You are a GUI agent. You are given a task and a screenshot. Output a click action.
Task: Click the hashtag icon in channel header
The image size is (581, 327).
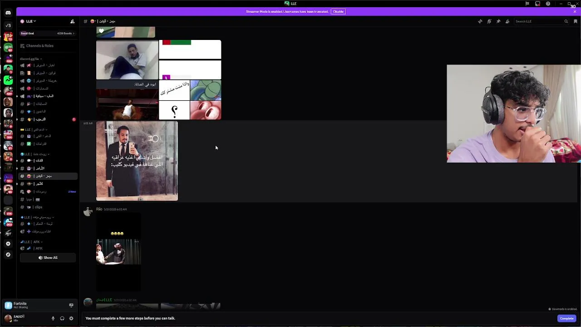pyautogui.click(x=85, y=21)
